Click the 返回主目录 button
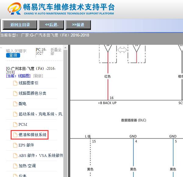Viewport: 183px width, 177px height. (20, 25)
